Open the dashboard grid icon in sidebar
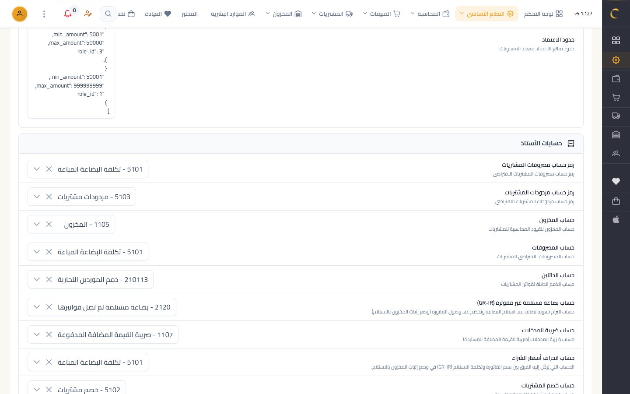 click(x=616, y=40)
